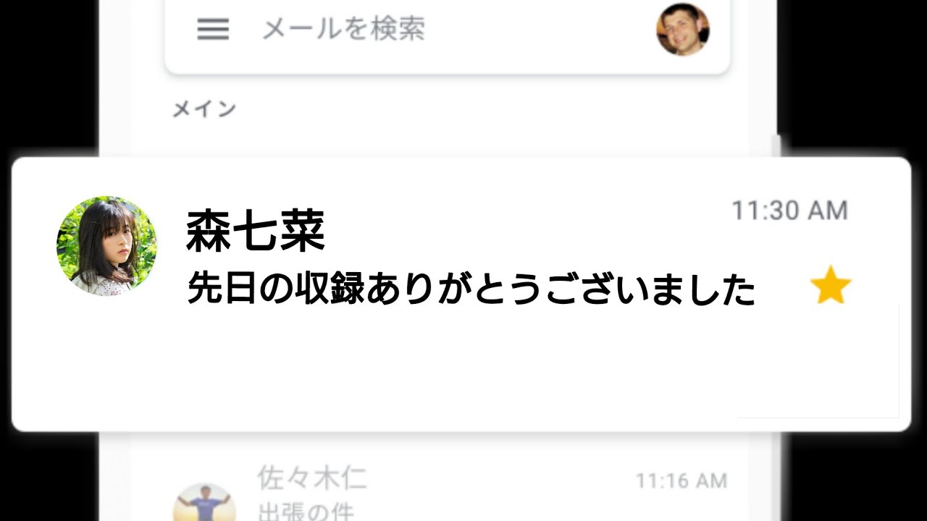Image resolution: width=927 pixels, height=521 pixels.
Task: Open the account profile avatar
Action: 683,30
